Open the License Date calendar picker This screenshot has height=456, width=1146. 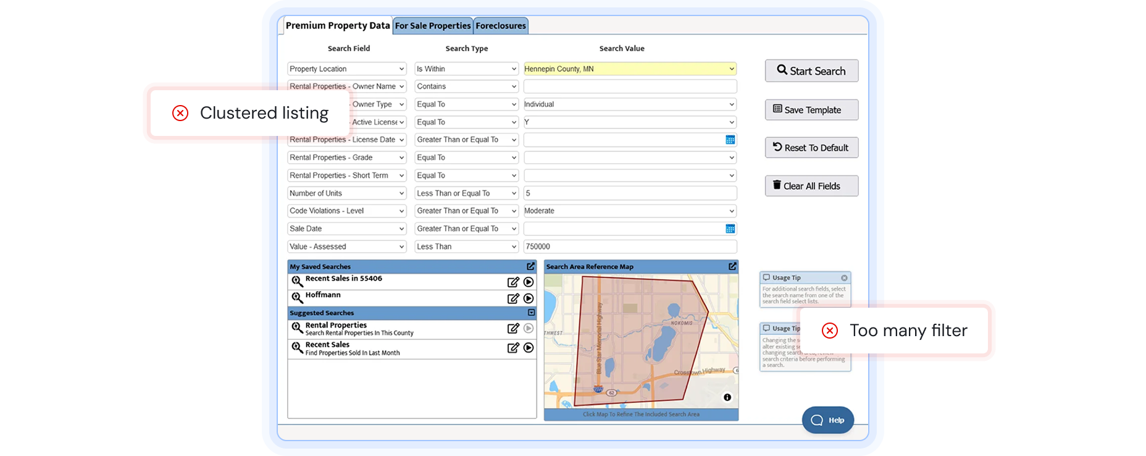(x=730, y=140)
